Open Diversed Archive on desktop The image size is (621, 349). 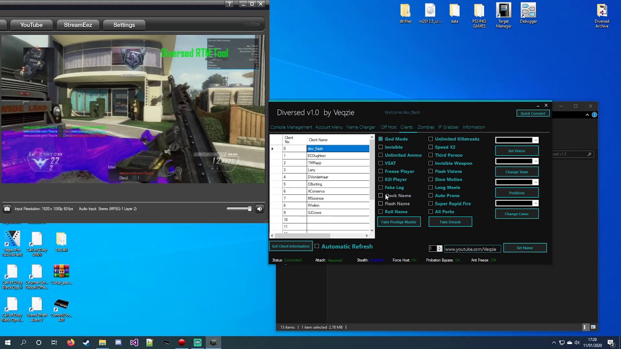602,16
